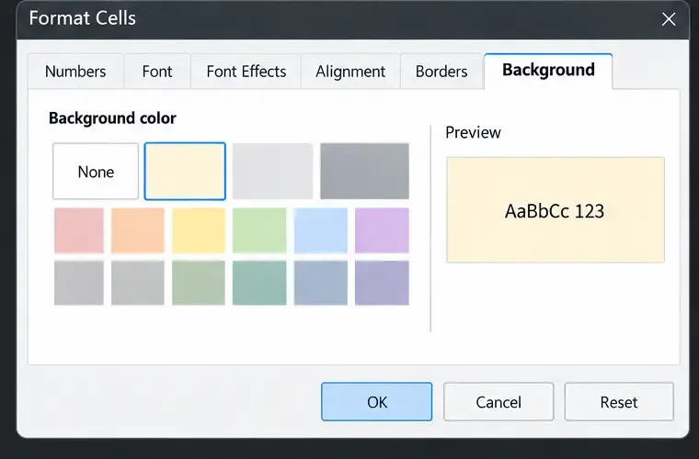This screenshot has width=699, height=459.
Task: Open the Borders tab
Action: coord(441,72)
